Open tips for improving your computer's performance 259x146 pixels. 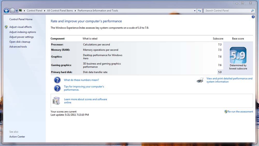click(x=84, y=88)
